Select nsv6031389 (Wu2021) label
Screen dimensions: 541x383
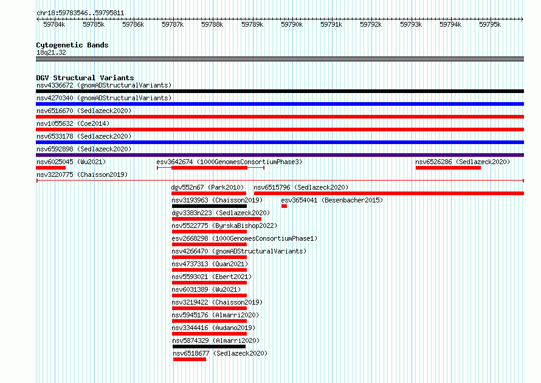(x=206, y=289)
